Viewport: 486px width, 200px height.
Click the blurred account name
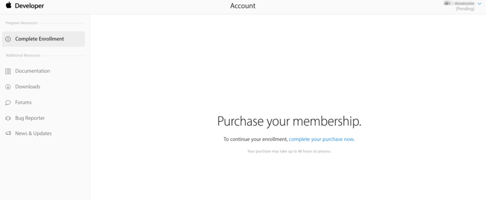coord(459,3)
